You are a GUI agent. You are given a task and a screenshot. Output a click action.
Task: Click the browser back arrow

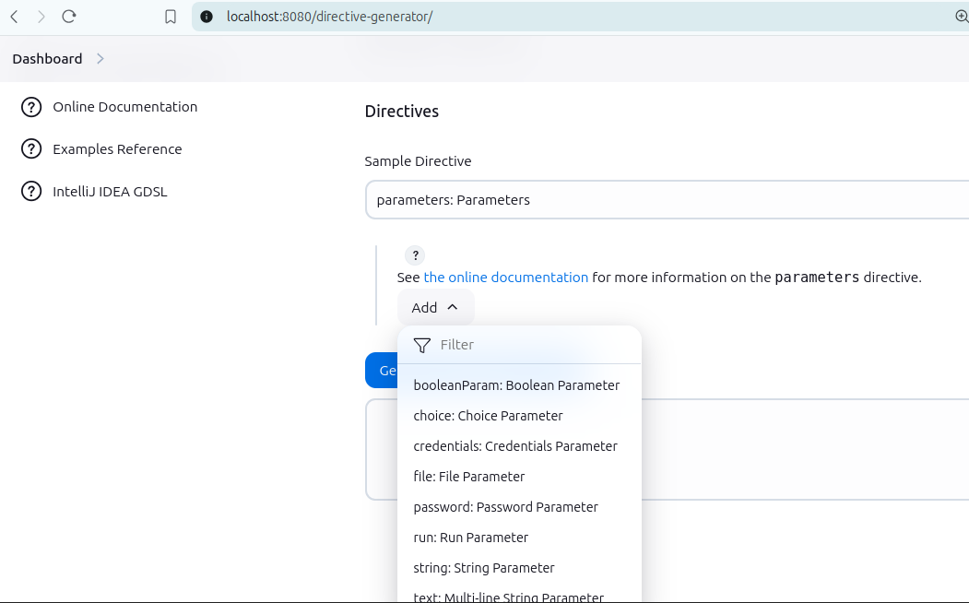click(x=15, y=17)
